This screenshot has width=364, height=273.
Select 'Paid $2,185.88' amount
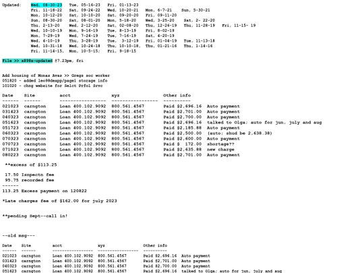click(x=183, y=128)
